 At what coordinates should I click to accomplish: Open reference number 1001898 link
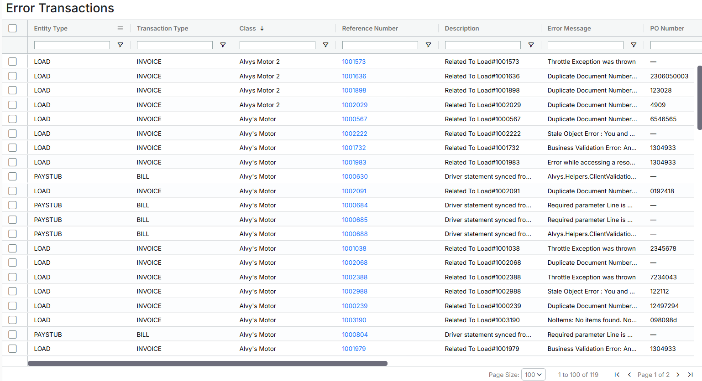coord(354,90)
